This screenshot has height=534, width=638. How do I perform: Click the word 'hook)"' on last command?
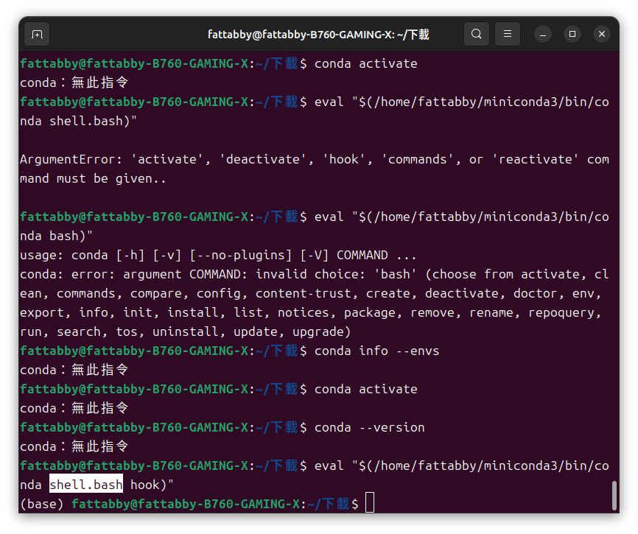[152, 485]
